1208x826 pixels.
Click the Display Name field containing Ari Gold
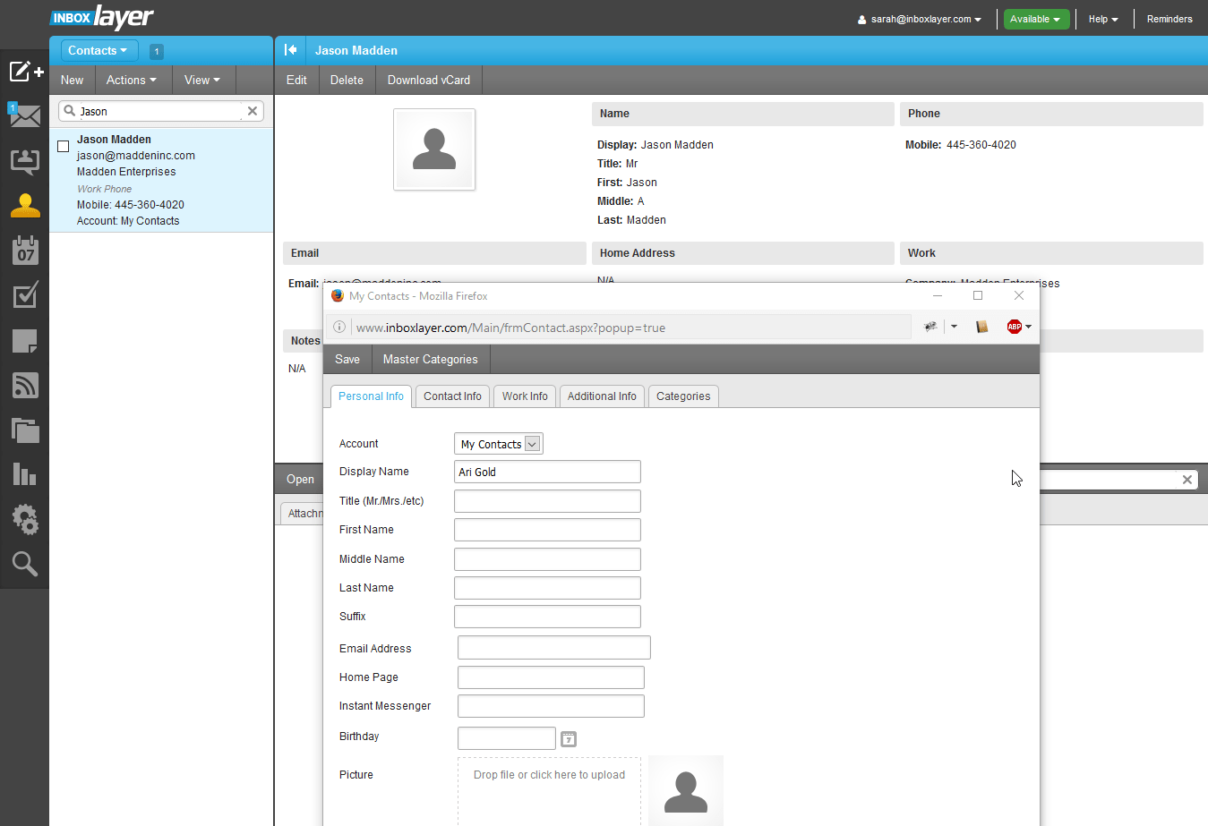(547, 471)
